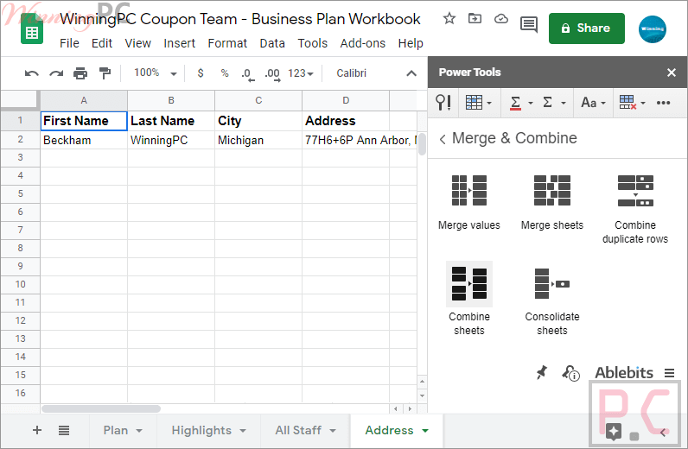This screenshot has height=449, width=688.
Task: Open the Combine sheets tool
Action: 469,299
